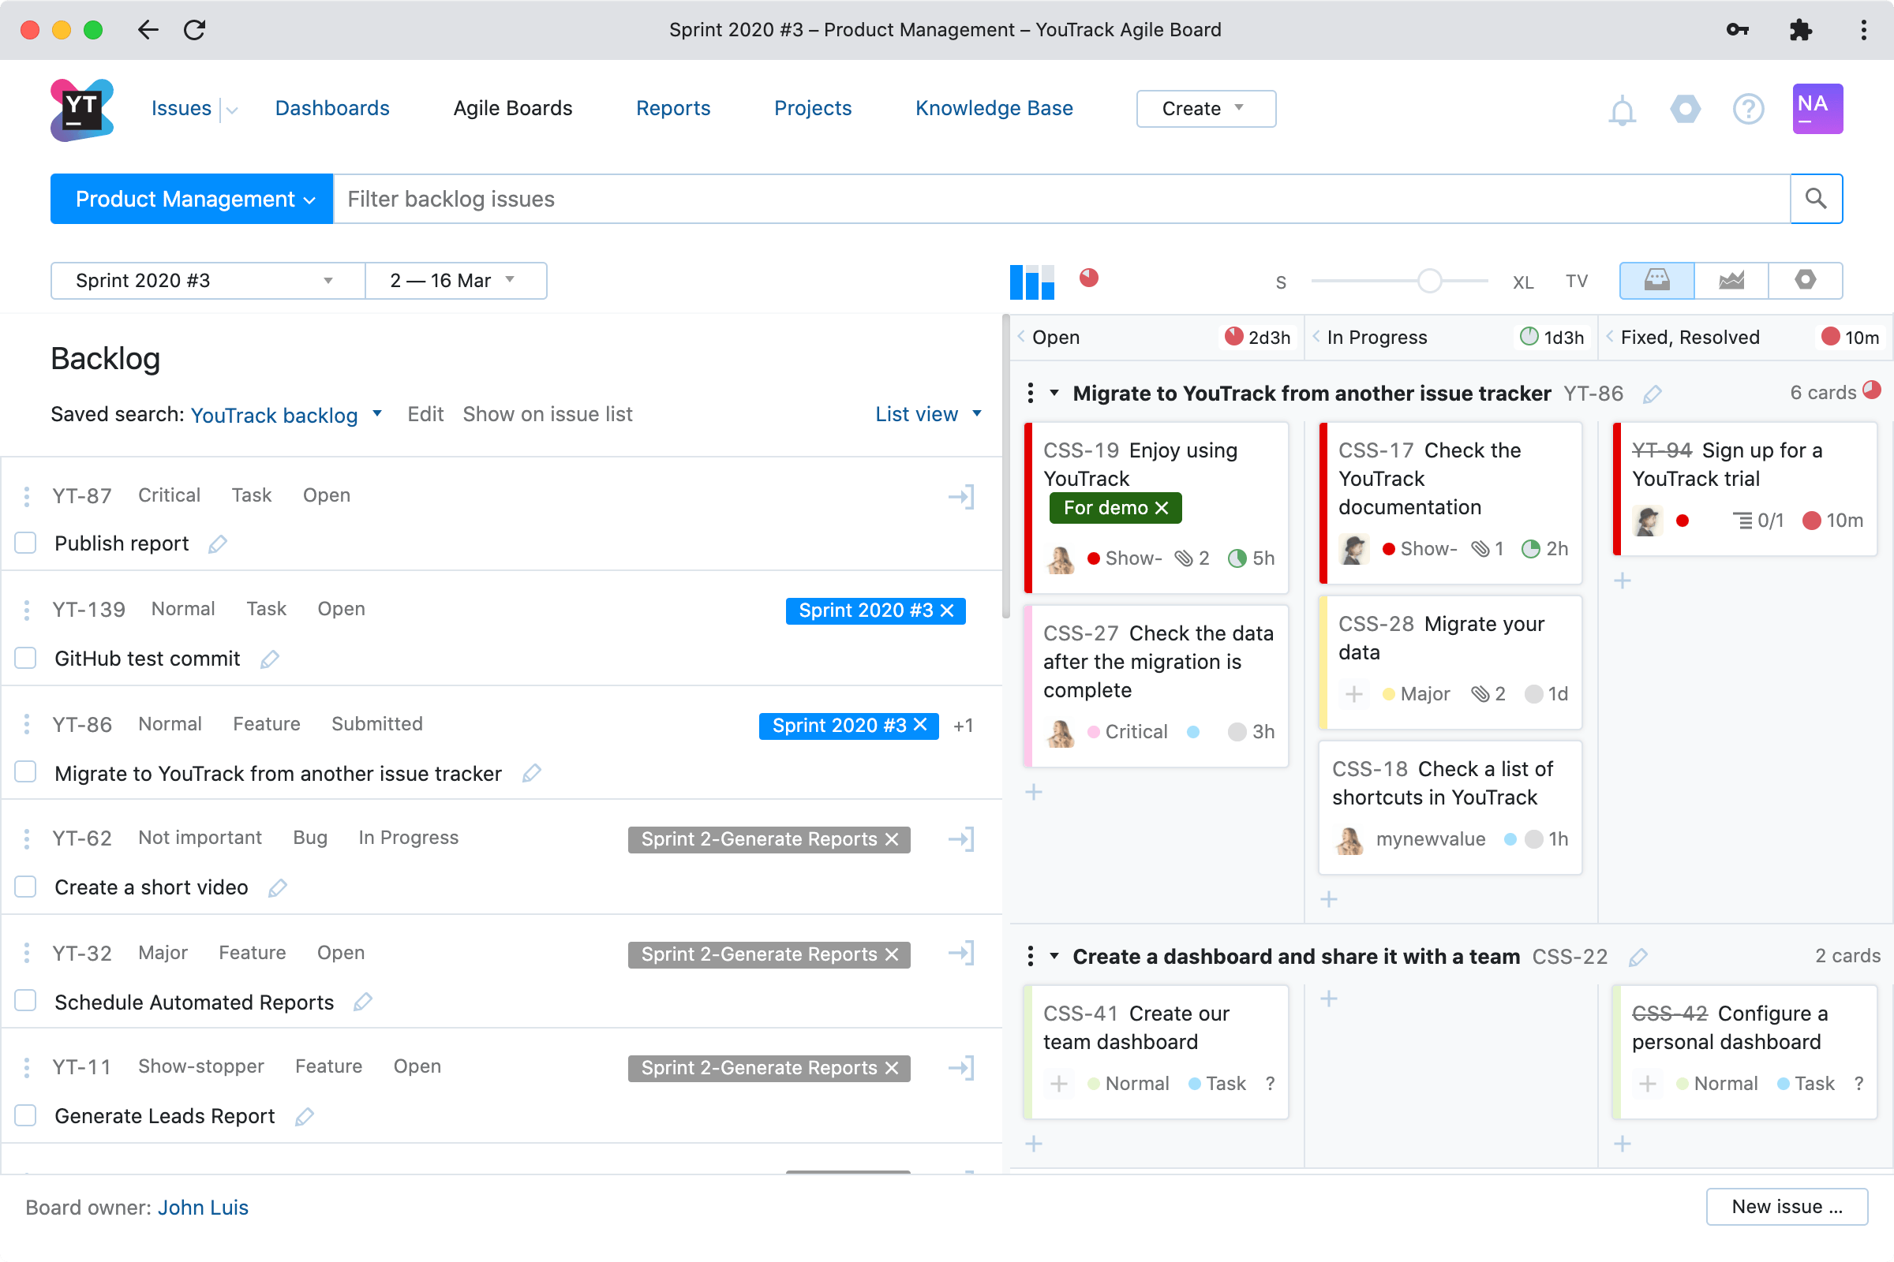This screenshot has height=1262, width=1894.
Task: Toggle the blue board columns chart icon
Action: tap(1031, 282)
